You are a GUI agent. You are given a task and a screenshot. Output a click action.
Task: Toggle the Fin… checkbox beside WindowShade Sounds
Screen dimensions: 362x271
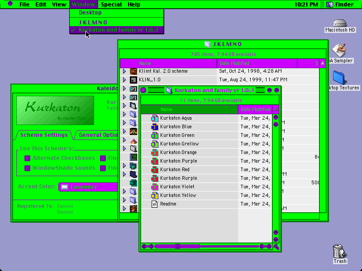pyautogui.click(x=103, y=168)
